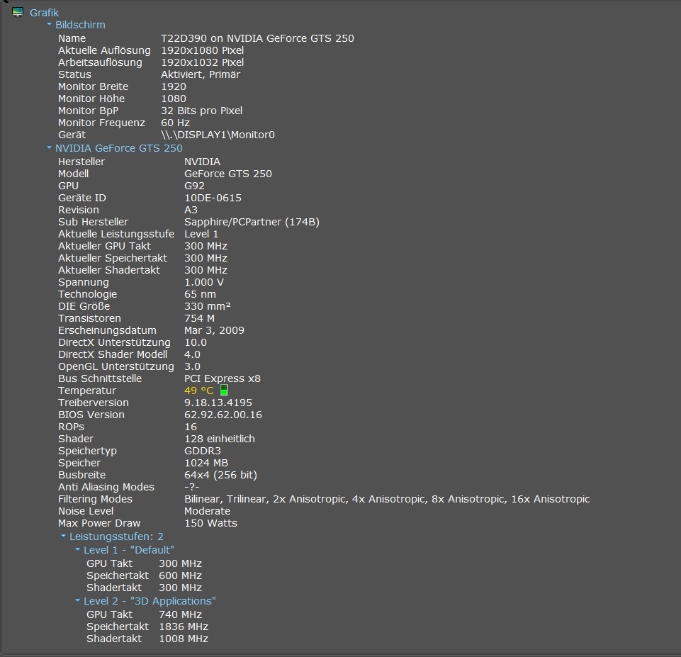Click the "Monitor Höhe" label
This screenshot has width=681, height=657.
click(91, 99)
